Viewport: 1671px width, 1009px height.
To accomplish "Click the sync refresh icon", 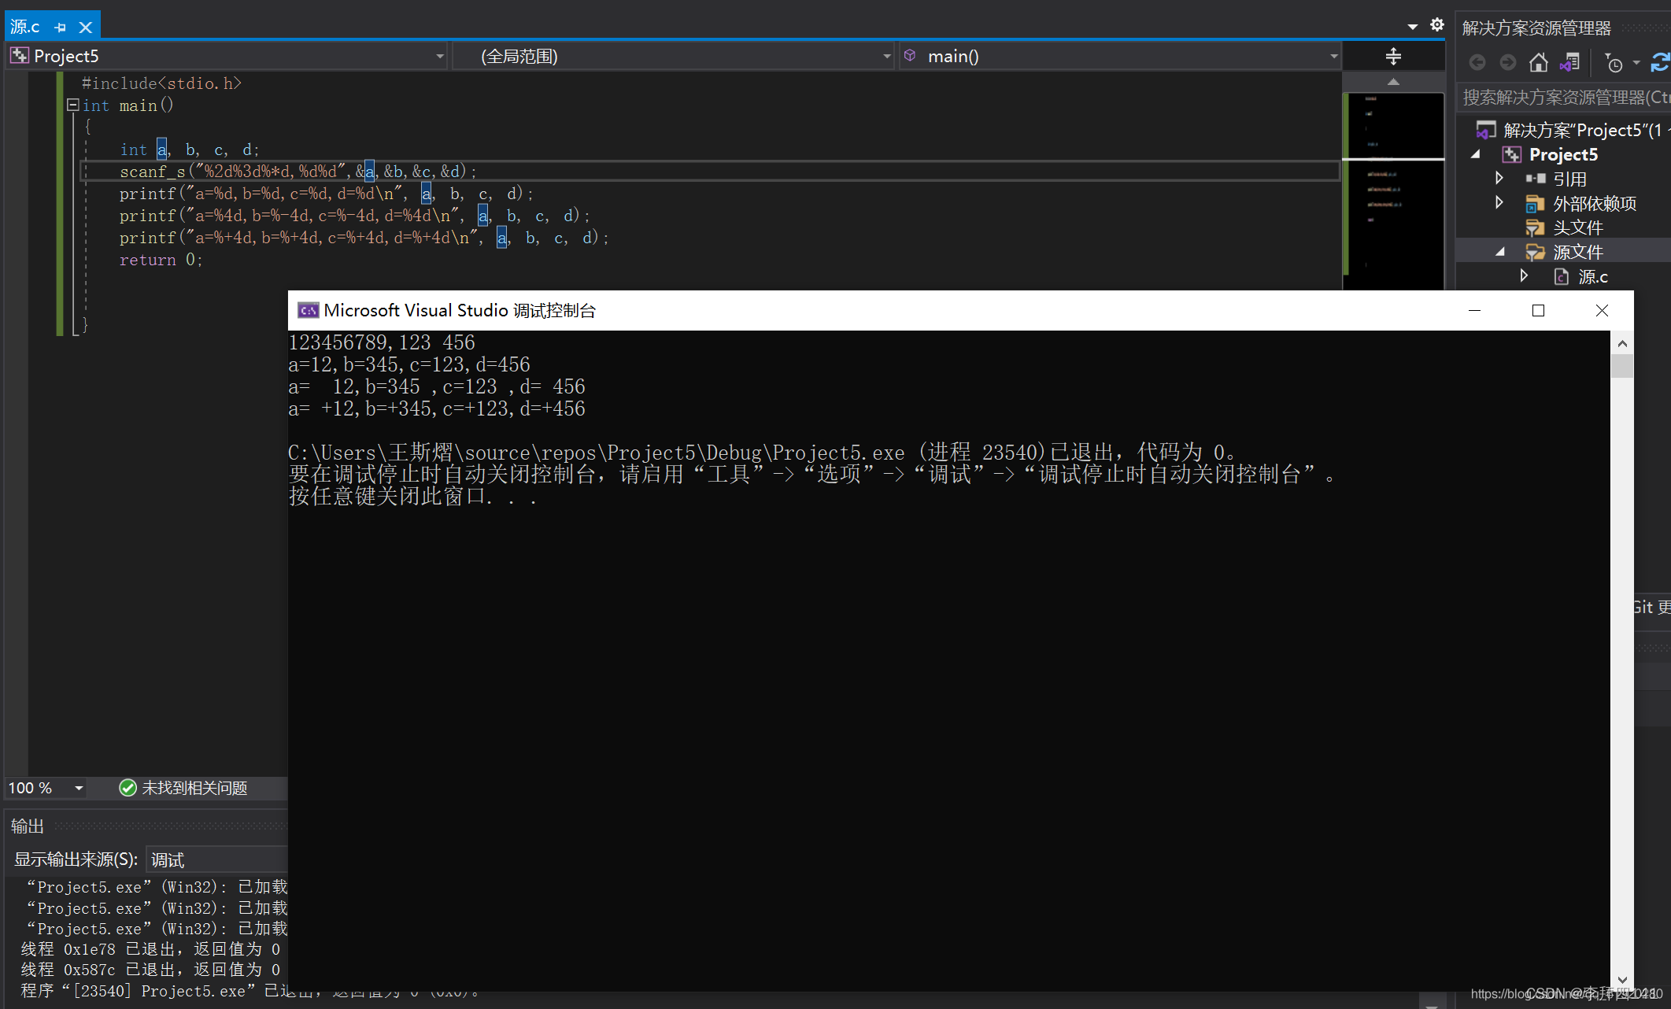I will click(x=1660, y=62).
